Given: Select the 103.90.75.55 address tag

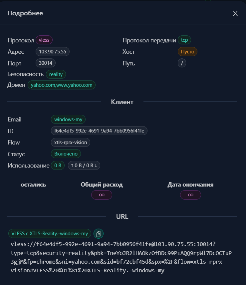Looking at the screenshot, I should 53,52.
